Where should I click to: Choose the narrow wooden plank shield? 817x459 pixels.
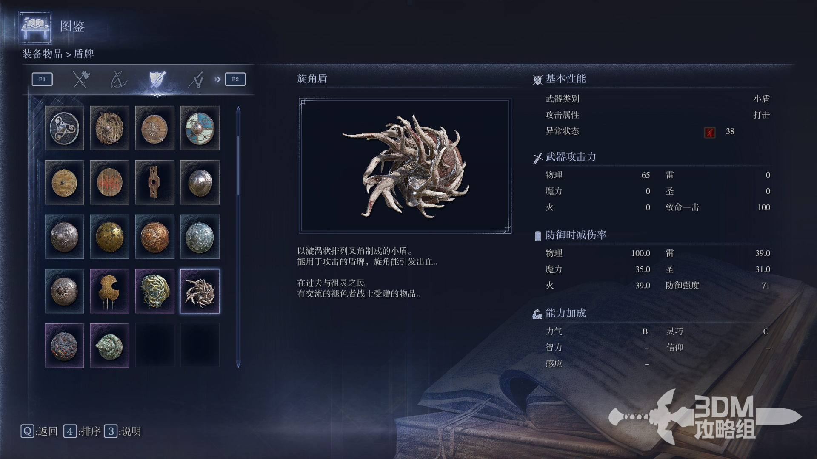pos(154,182)
